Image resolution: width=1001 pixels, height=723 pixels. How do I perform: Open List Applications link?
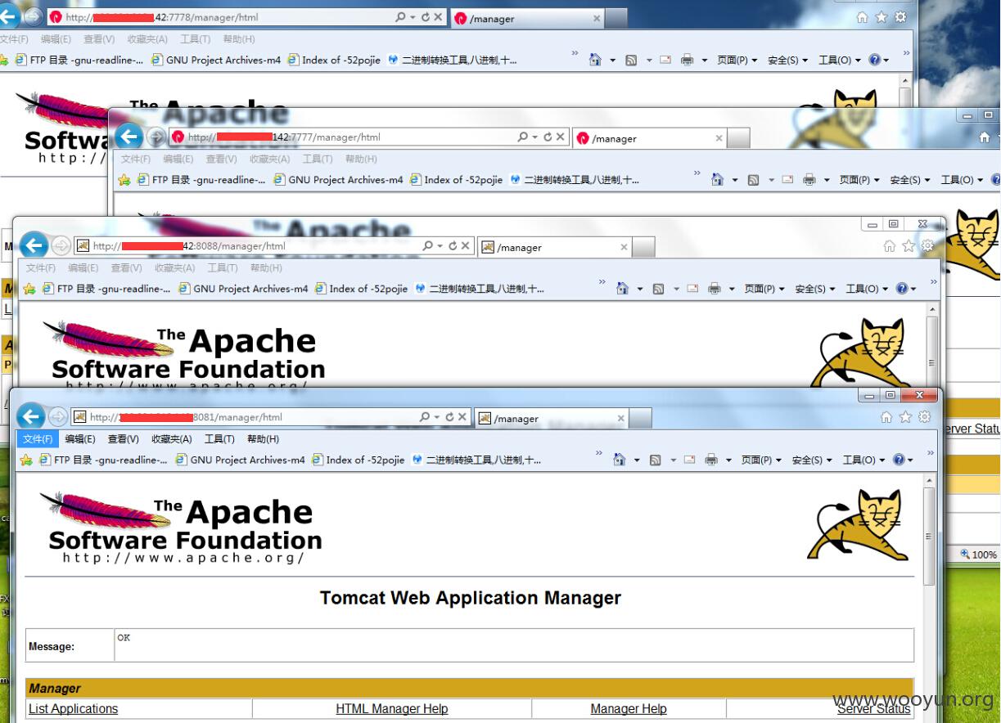click(x=74, y=708)
